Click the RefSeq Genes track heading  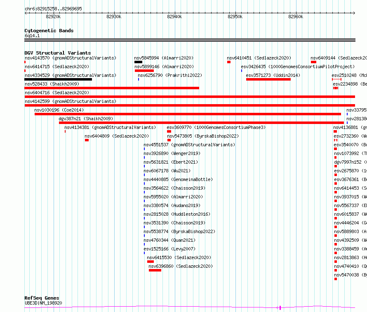coord(42,298)
